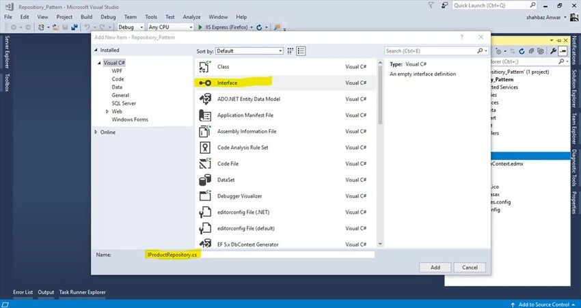Open the Toolbox side tab
This screenshot has width=581, height=308.
(x=7, y=82)
